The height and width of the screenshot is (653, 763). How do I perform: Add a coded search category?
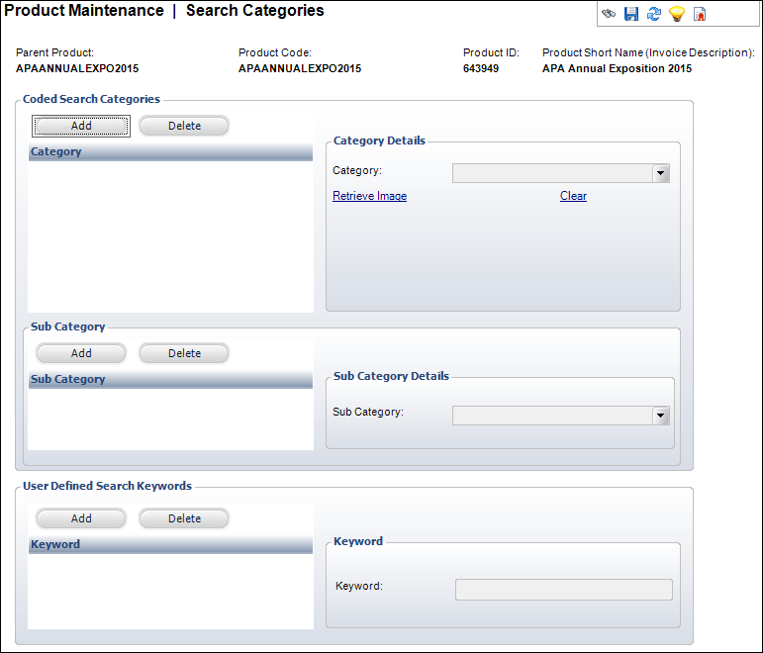(81, 126)
